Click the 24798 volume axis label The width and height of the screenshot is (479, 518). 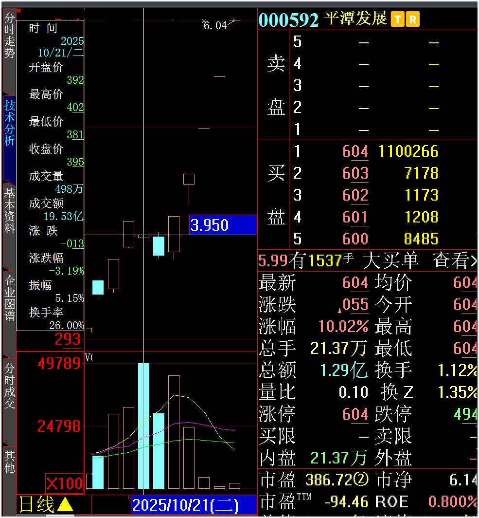click(59, 426)
